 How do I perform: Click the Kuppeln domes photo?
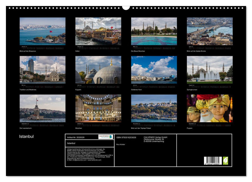[x=98, y=70]
